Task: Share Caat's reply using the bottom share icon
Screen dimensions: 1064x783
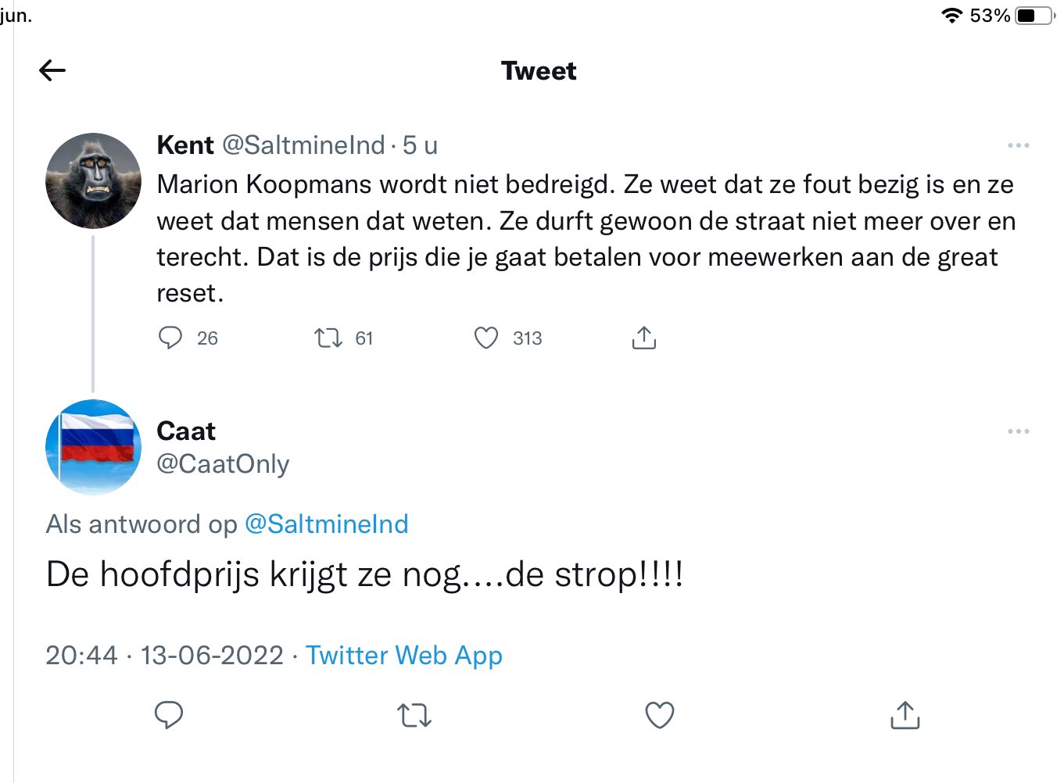Action: (905, 714)
